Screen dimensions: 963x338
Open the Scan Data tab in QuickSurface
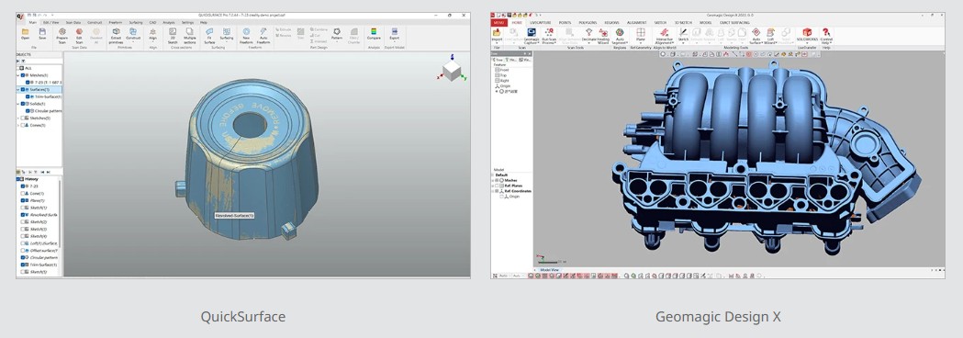pyautogui.click(x=73, y=22)
